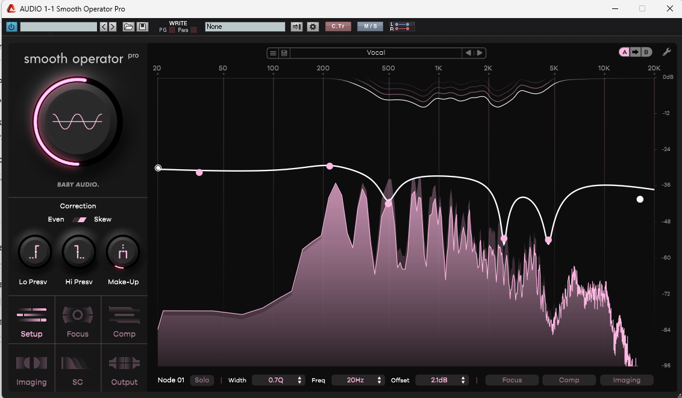Click the routing arrow icon beside None
Viewport: 682px width, 398px height.
coord(296,26)
